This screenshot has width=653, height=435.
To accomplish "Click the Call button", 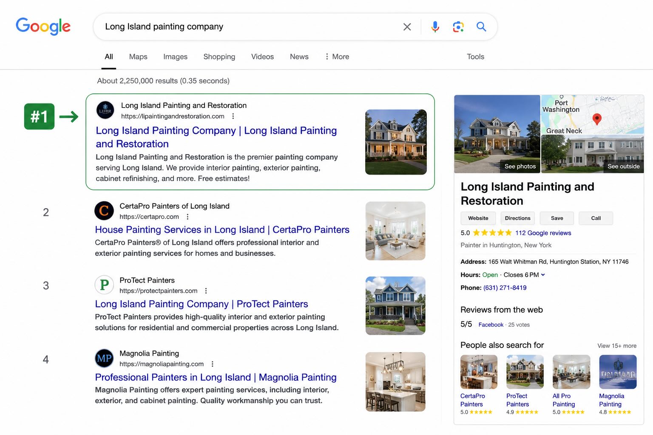I will 596,218.
